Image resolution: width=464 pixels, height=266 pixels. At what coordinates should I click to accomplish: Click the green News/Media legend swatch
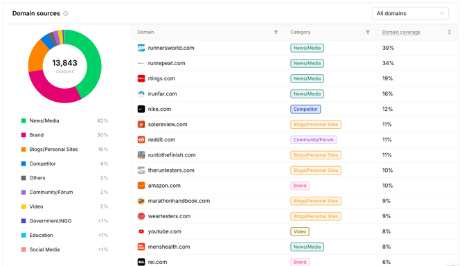[24, 121]
